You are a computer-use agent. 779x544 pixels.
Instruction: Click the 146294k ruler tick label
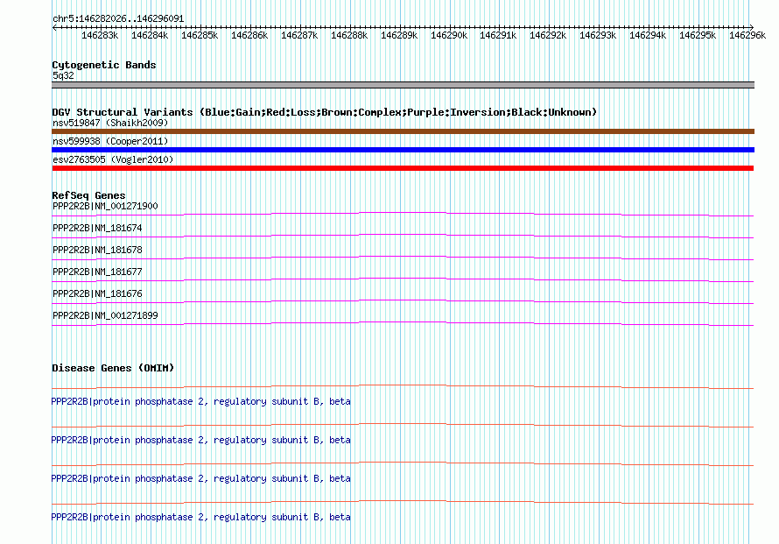click(648, 35)
